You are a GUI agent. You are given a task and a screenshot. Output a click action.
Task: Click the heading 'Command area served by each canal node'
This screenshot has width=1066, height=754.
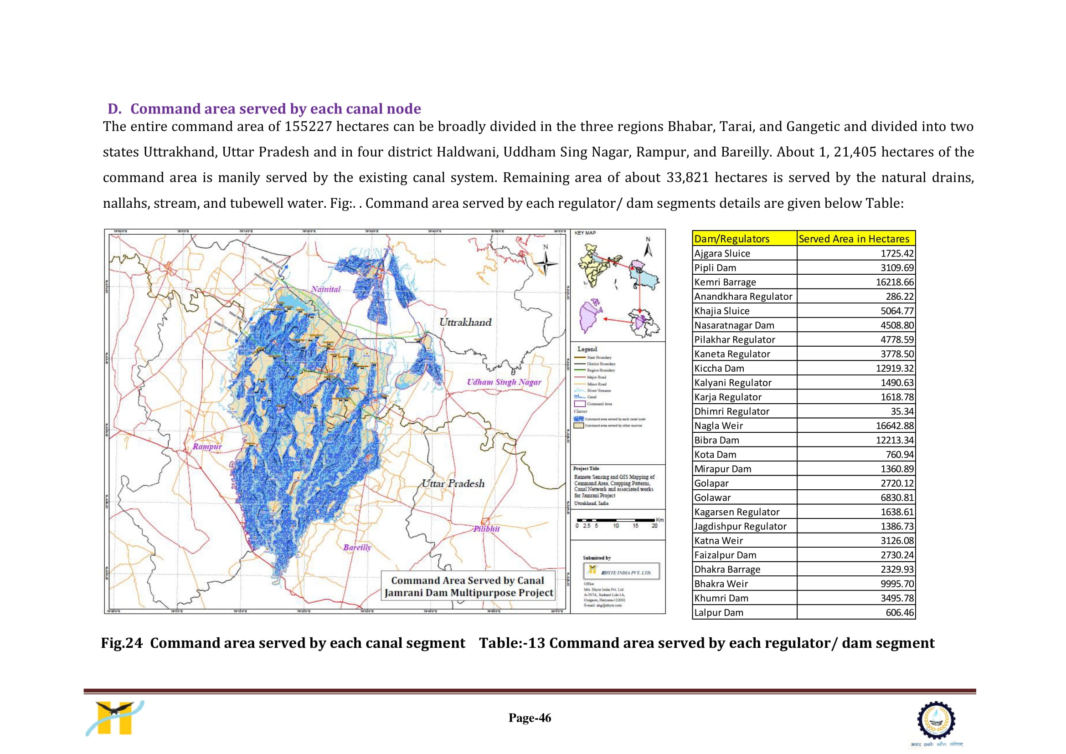point(276,108)
